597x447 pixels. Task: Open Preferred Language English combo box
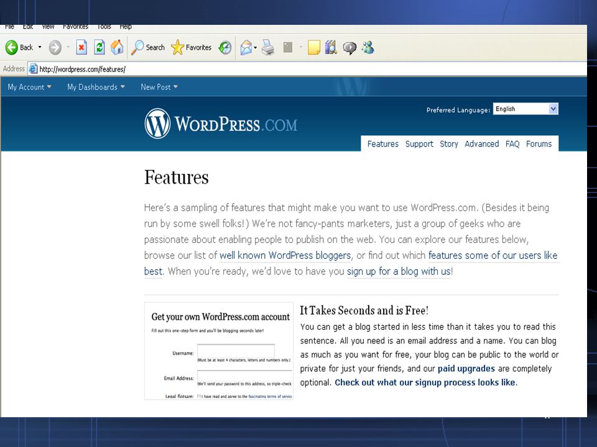click(525, 109)
